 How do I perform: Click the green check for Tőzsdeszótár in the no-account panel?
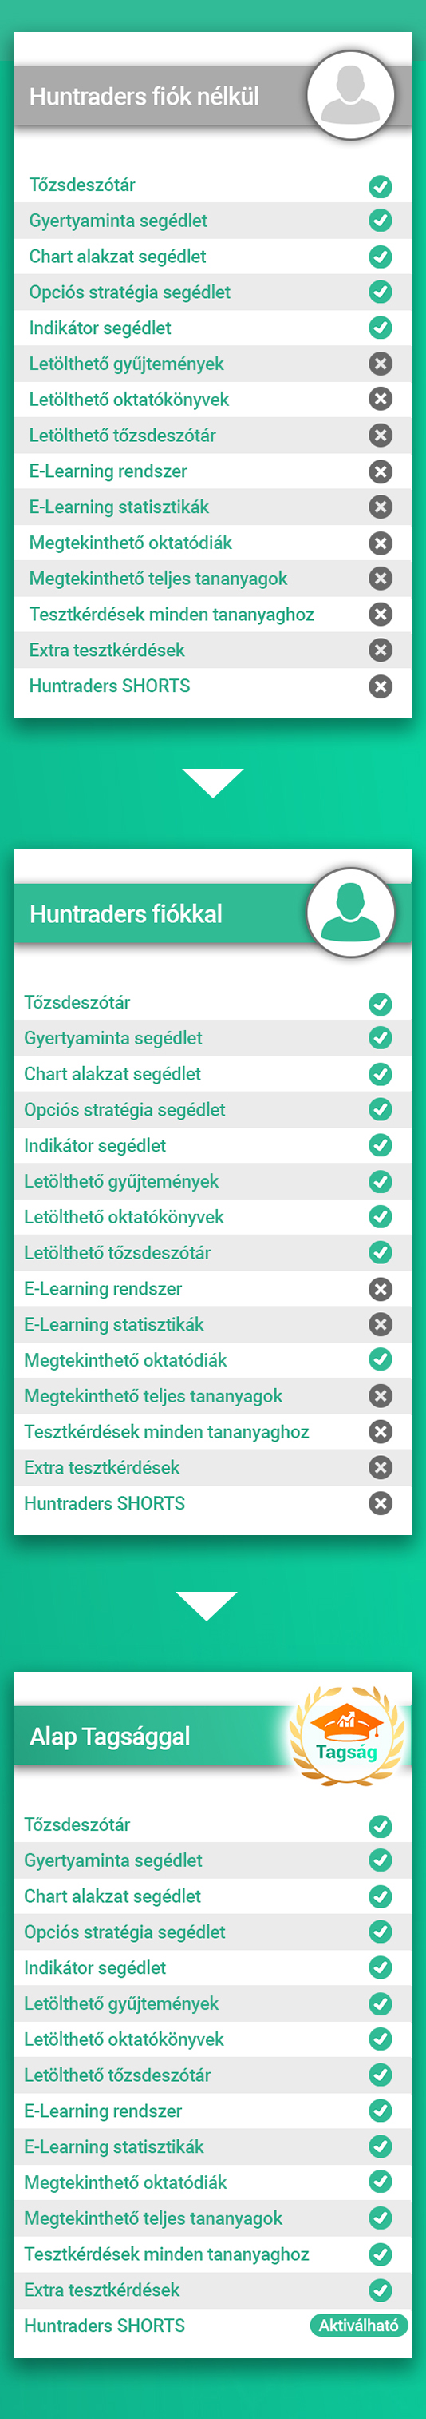[x=380, y=186]
